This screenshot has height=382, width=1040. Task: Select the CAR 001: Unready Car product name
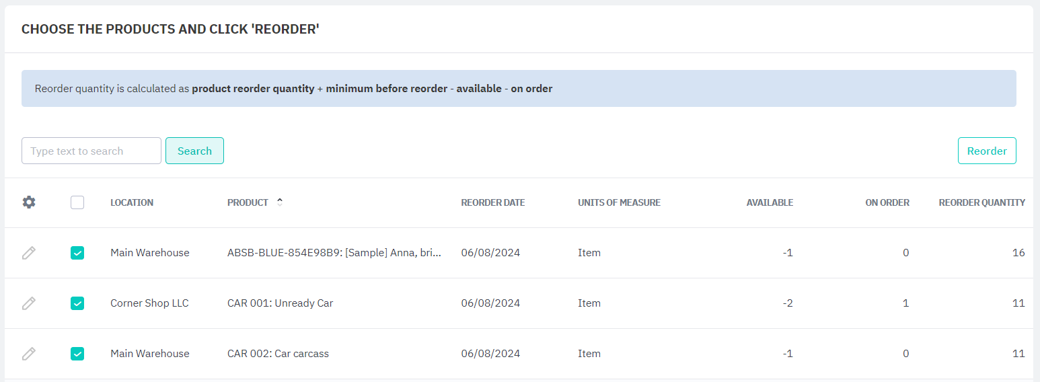point(280,303)
